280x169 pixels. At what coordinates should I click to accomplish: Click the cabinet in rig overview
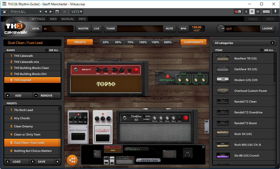[188, 153]
